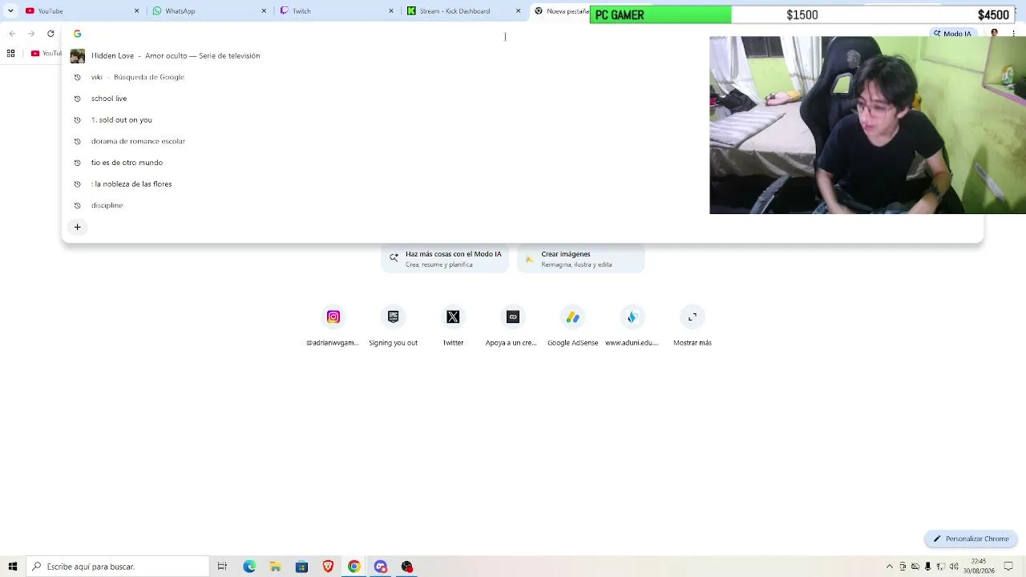Close the Twitch tab
This screenshot has width=1026, height=577.
click(x=391, y=10)
